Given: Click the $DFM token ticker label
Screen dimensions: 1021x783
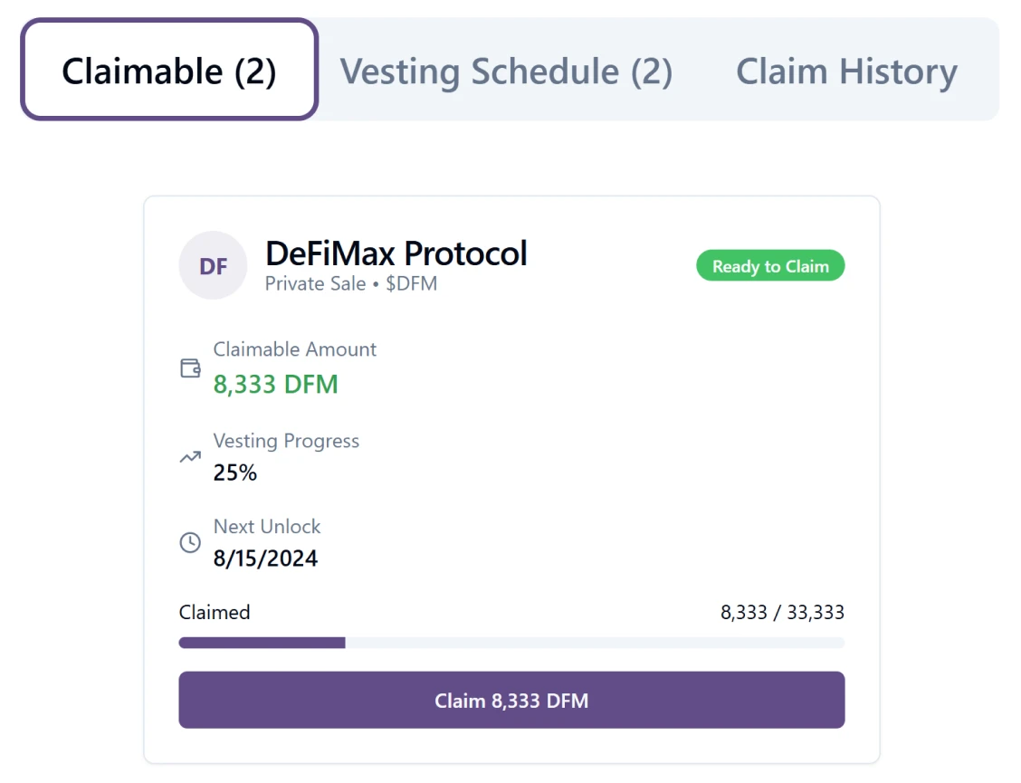Looking at the screenshot, I should pyautogui.click(x=413, y=283).
